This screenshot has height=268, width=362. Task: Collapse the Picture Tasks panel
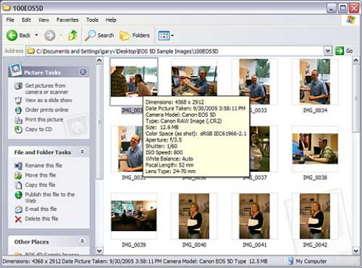(x=83, y=72)
